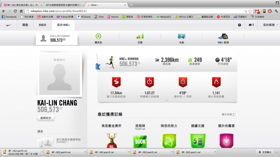The width and height of the screenshot is (280, 157).
Task: Open the Chrome wrench menu icon
Action: click(276, 11)
